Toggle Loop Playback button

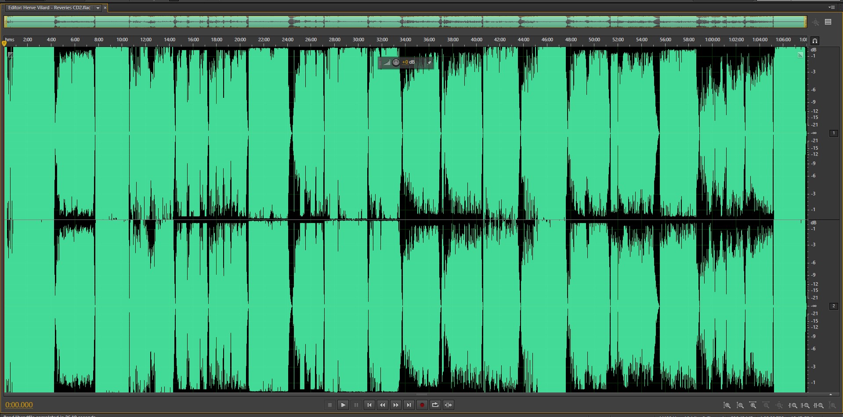point(435,405)
